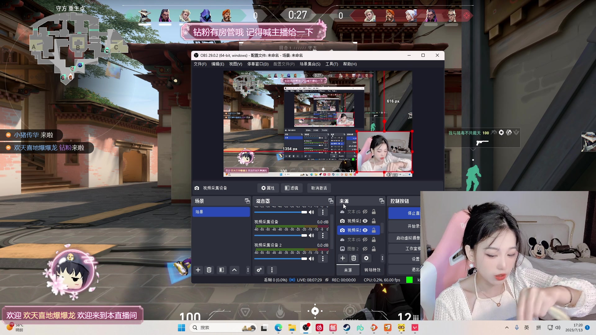Show the 文本 source directly above 图像 2
This screenshot has height=335, width=596.
click(365, 239)
